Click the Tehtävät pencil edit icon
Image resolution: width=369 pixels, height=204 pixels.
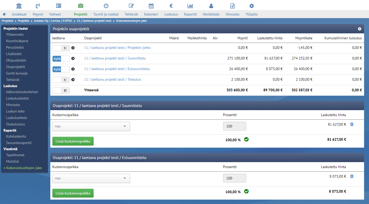[131, 6]
